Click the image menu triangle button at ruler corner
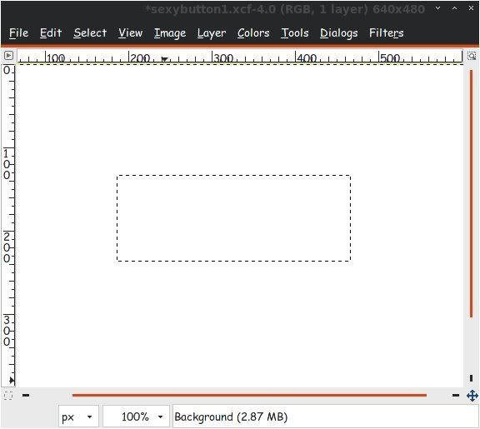 [x=8, y=55]
